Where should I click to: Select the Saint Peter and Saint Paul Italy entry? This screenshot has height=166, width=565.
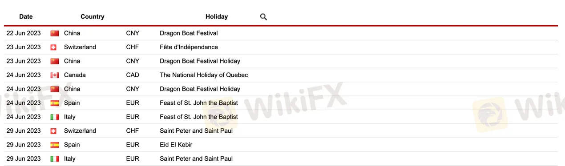tap(196, 158)
